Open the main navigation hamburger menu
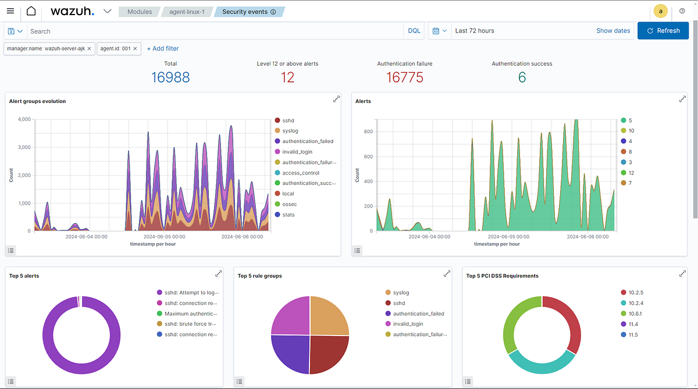 (x=10, y=10)
